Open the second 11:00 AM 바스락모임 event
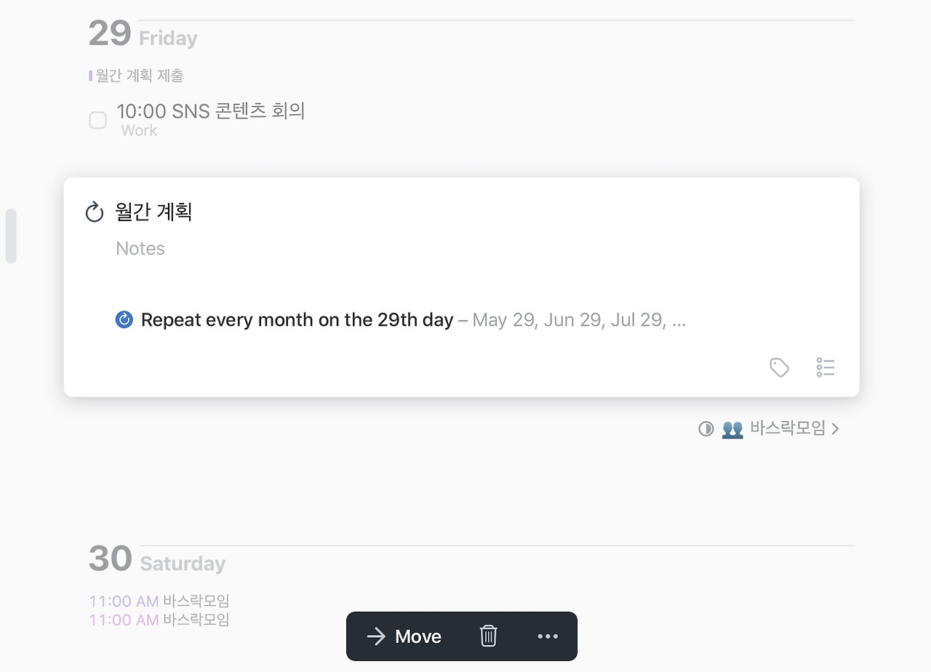The width and height of the screenshot is (931, 672). point(159,620)
